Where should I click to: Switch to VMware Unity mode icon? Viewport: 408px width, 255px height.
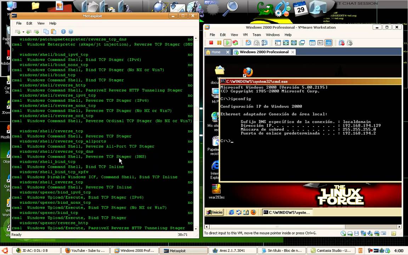[x=302, y=42]
